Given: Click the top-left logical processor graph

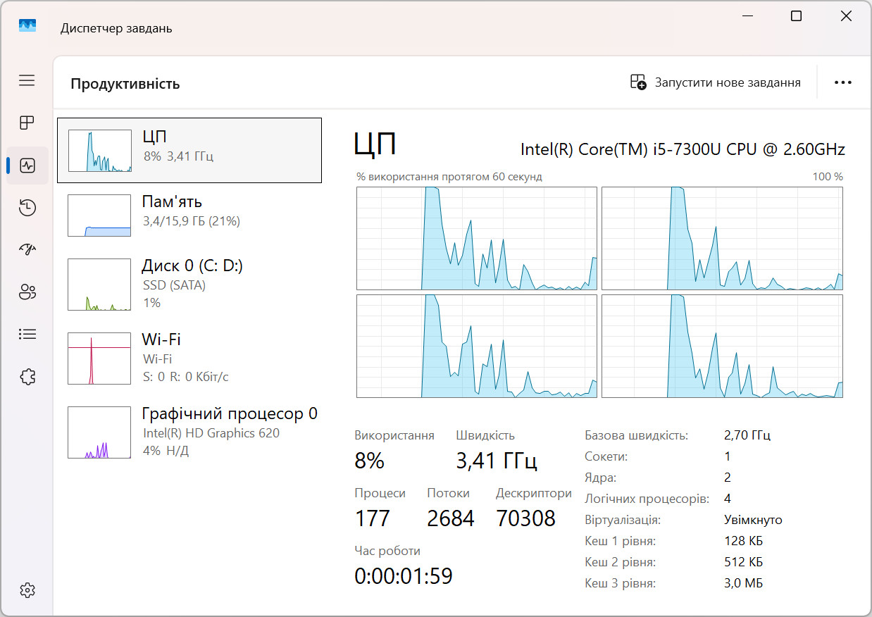Looking at the screenshot, I should 477,238.
